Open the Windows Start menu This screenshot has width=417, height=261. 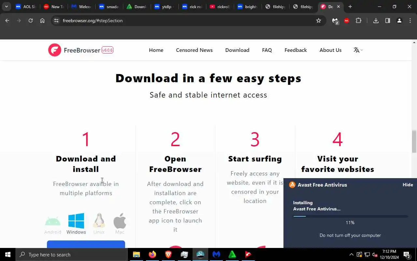8,254
